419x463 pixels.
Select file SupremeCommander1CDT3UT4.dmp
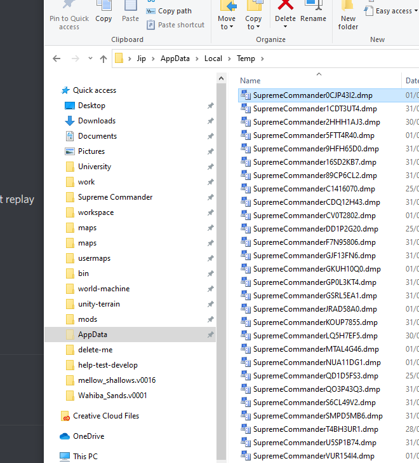[315, 109]
